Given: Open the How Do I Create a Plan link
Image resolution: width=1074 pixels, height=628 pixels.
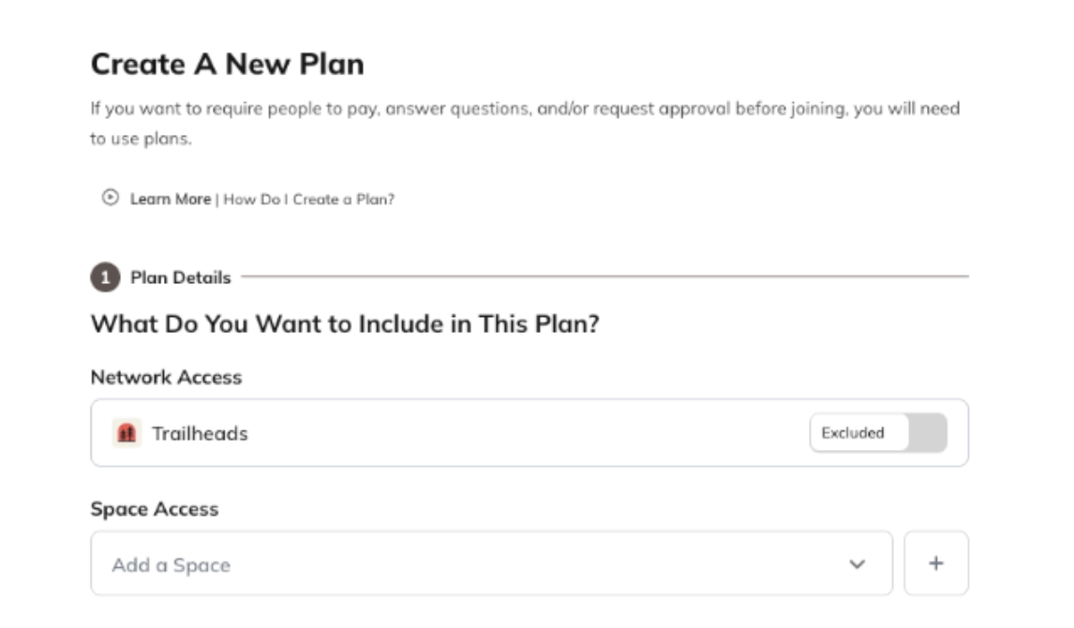Looking at the screenshot, I should coord(308,199).
